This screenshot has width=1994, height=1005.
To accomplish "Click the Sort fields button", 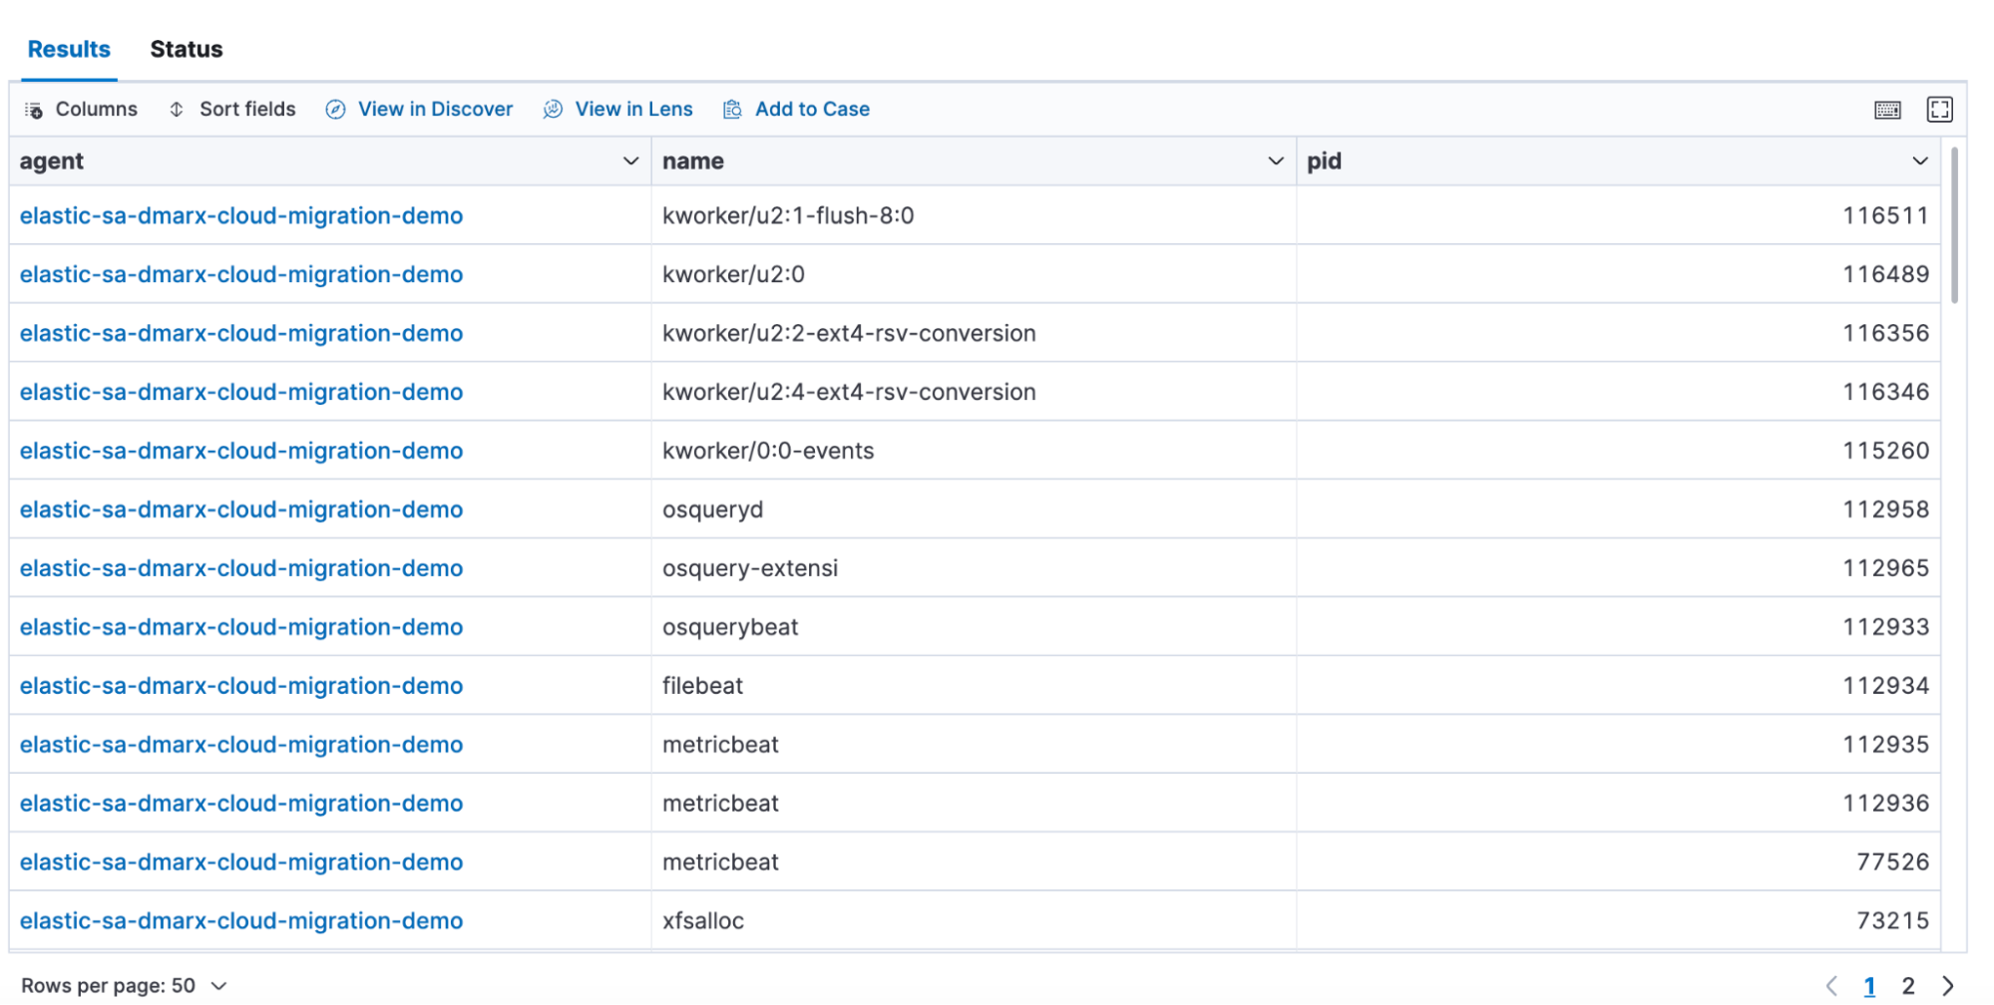I will coord(231,109).
